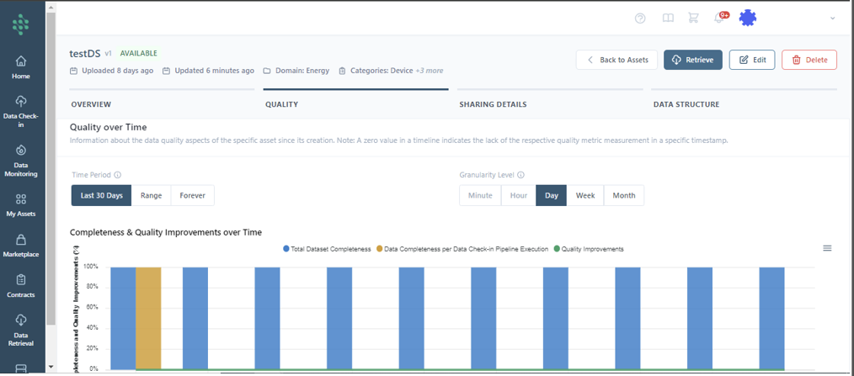Open My Assets from the sidebar
Image resolution: width=854 pixels, height=376 pixels.
[21, 204]
